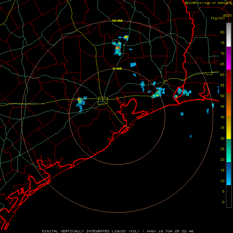Click the '22:46' timestamp

[x=187, y=231]
